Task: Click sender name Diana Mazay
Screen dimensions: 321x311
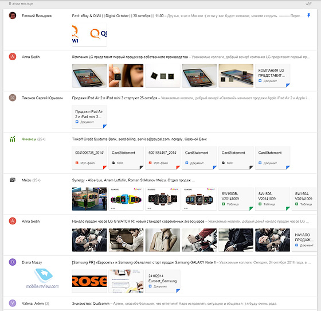Action: tap(32, 262)
